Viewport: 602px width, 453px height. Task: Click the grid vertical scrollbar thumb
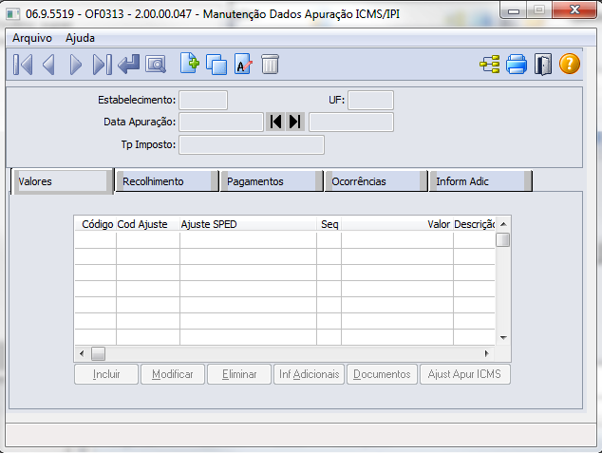tap(503, 240)
